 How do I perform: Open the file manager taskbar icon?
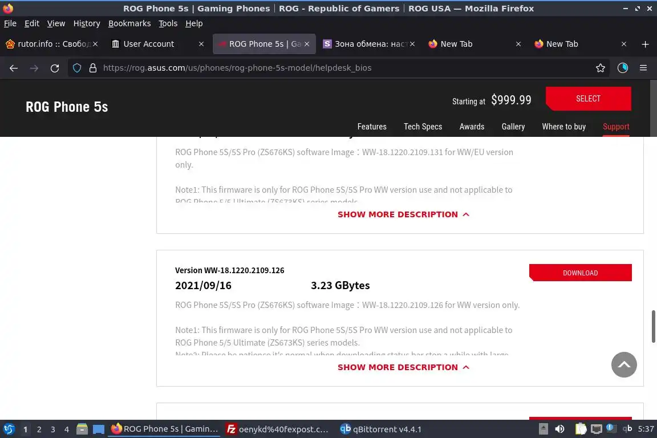click(82, 429)
